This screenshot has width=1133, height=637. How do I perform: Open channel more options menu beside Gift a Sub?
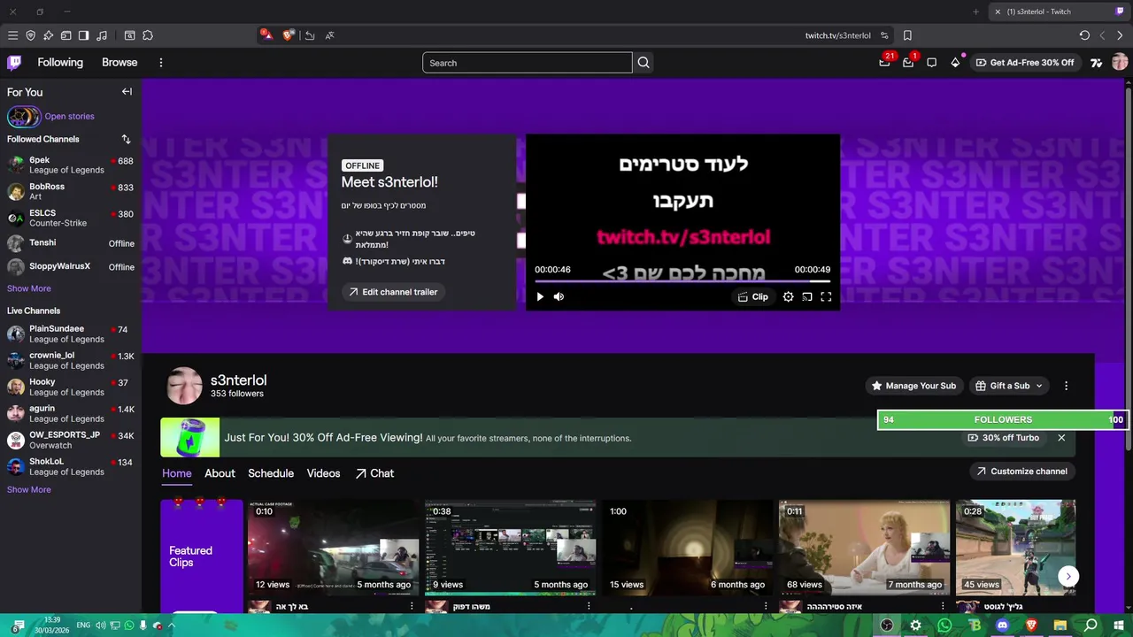(x=1066, y=386)
